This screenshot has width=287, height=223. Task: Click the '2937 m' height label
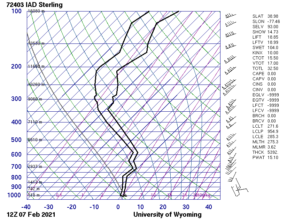[x=35, y=167]
